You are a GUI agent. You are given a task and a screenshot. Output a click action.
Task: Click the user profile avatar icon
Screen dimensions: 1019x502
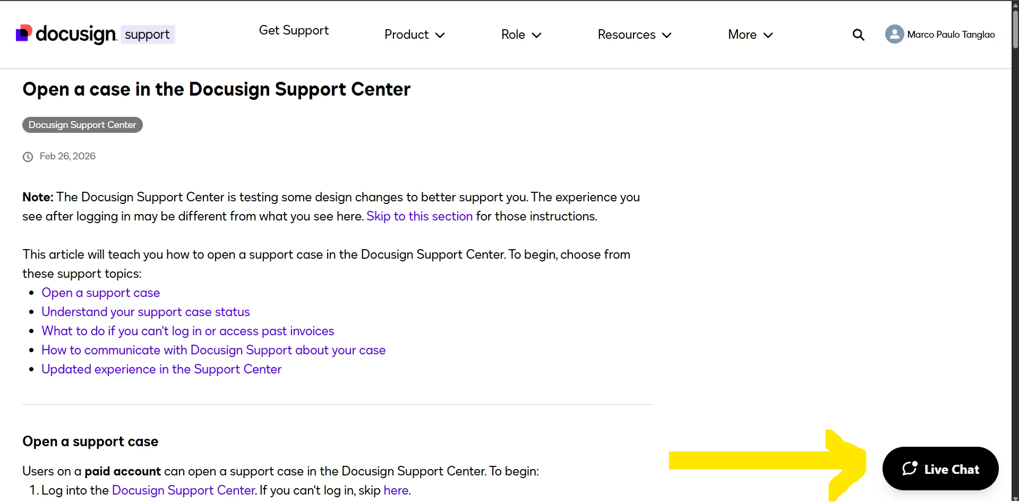pos(895,35)
